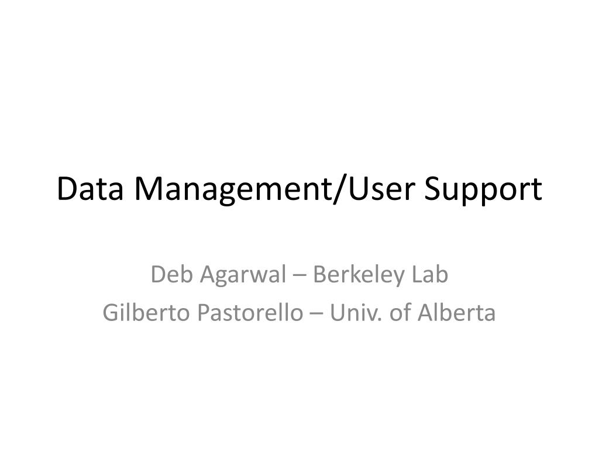The height and width of the screenshot is (449, 599).
Task: Click the word "Data" in the title
Action: [x=90, y=189]
